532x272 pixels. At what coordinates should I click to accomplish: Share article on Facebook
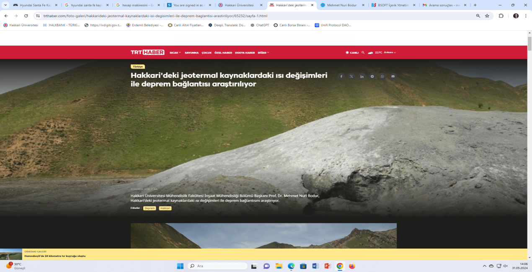[x=341, y=77]
